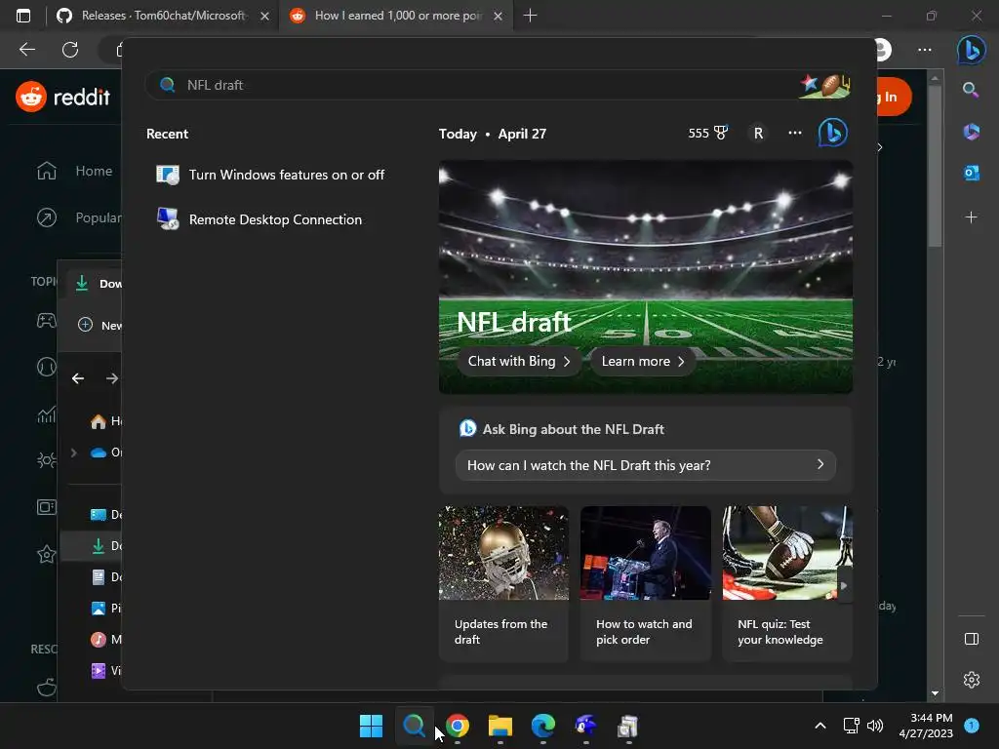Click the page vertical scrollbar thumb
The width and height of the screenshot is (999, 749).
pyautogui.click(x=935, y=164)
